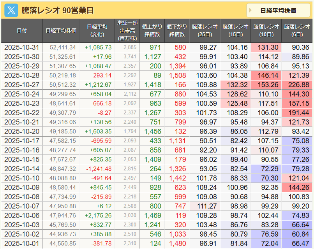Select the 騰落レシオ(10日) column header

tap(266, 30)
